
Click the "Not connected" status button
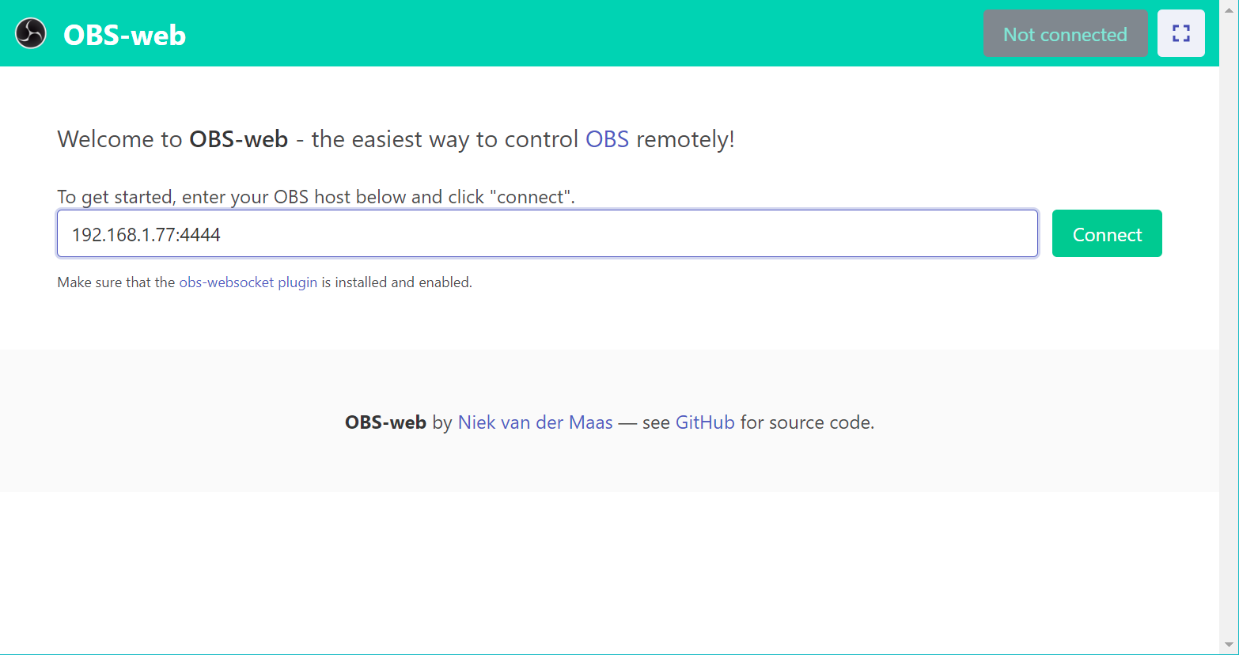[1065, 33]
